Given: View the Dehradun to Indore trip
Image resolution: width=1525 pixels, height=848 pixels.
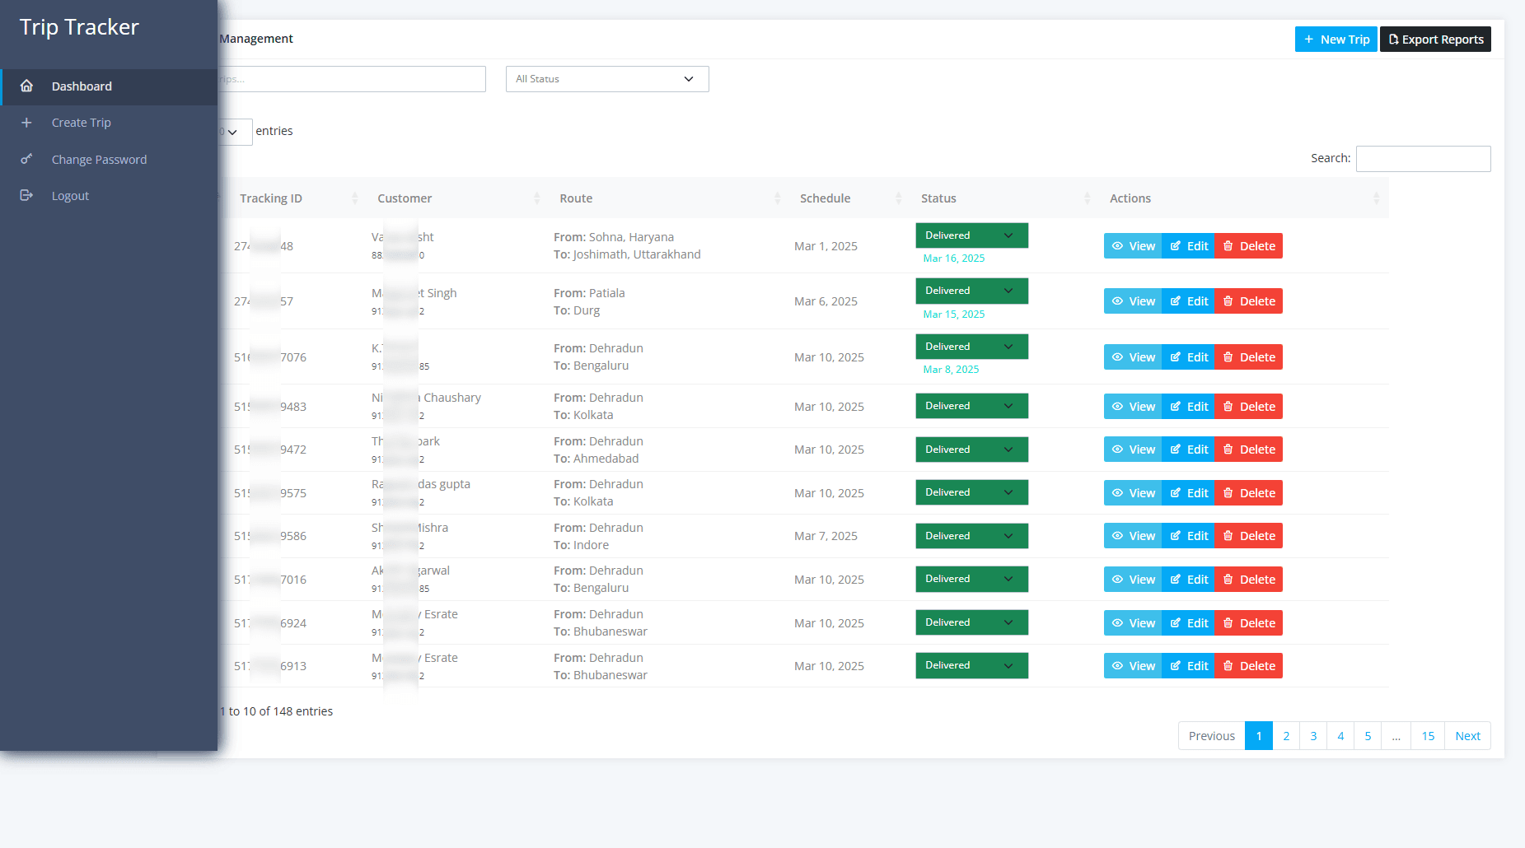Looking at the screenshot, I should pyautogui.click(x=1133, y=536).
